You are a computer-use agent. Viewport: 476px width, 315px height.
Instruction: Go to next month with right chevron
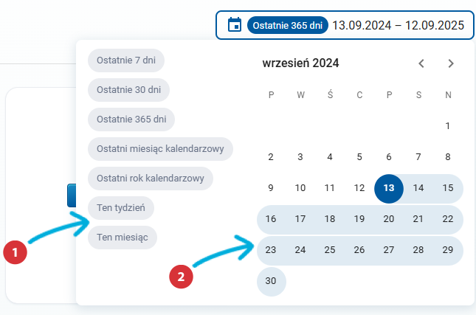coord(451,63)
